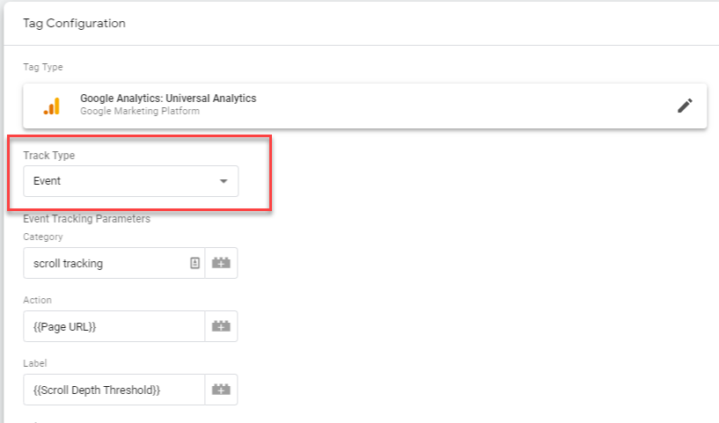The image size is (719, 423).
Task: Click the Event Tracking Parameters heading
Action: 86,219
